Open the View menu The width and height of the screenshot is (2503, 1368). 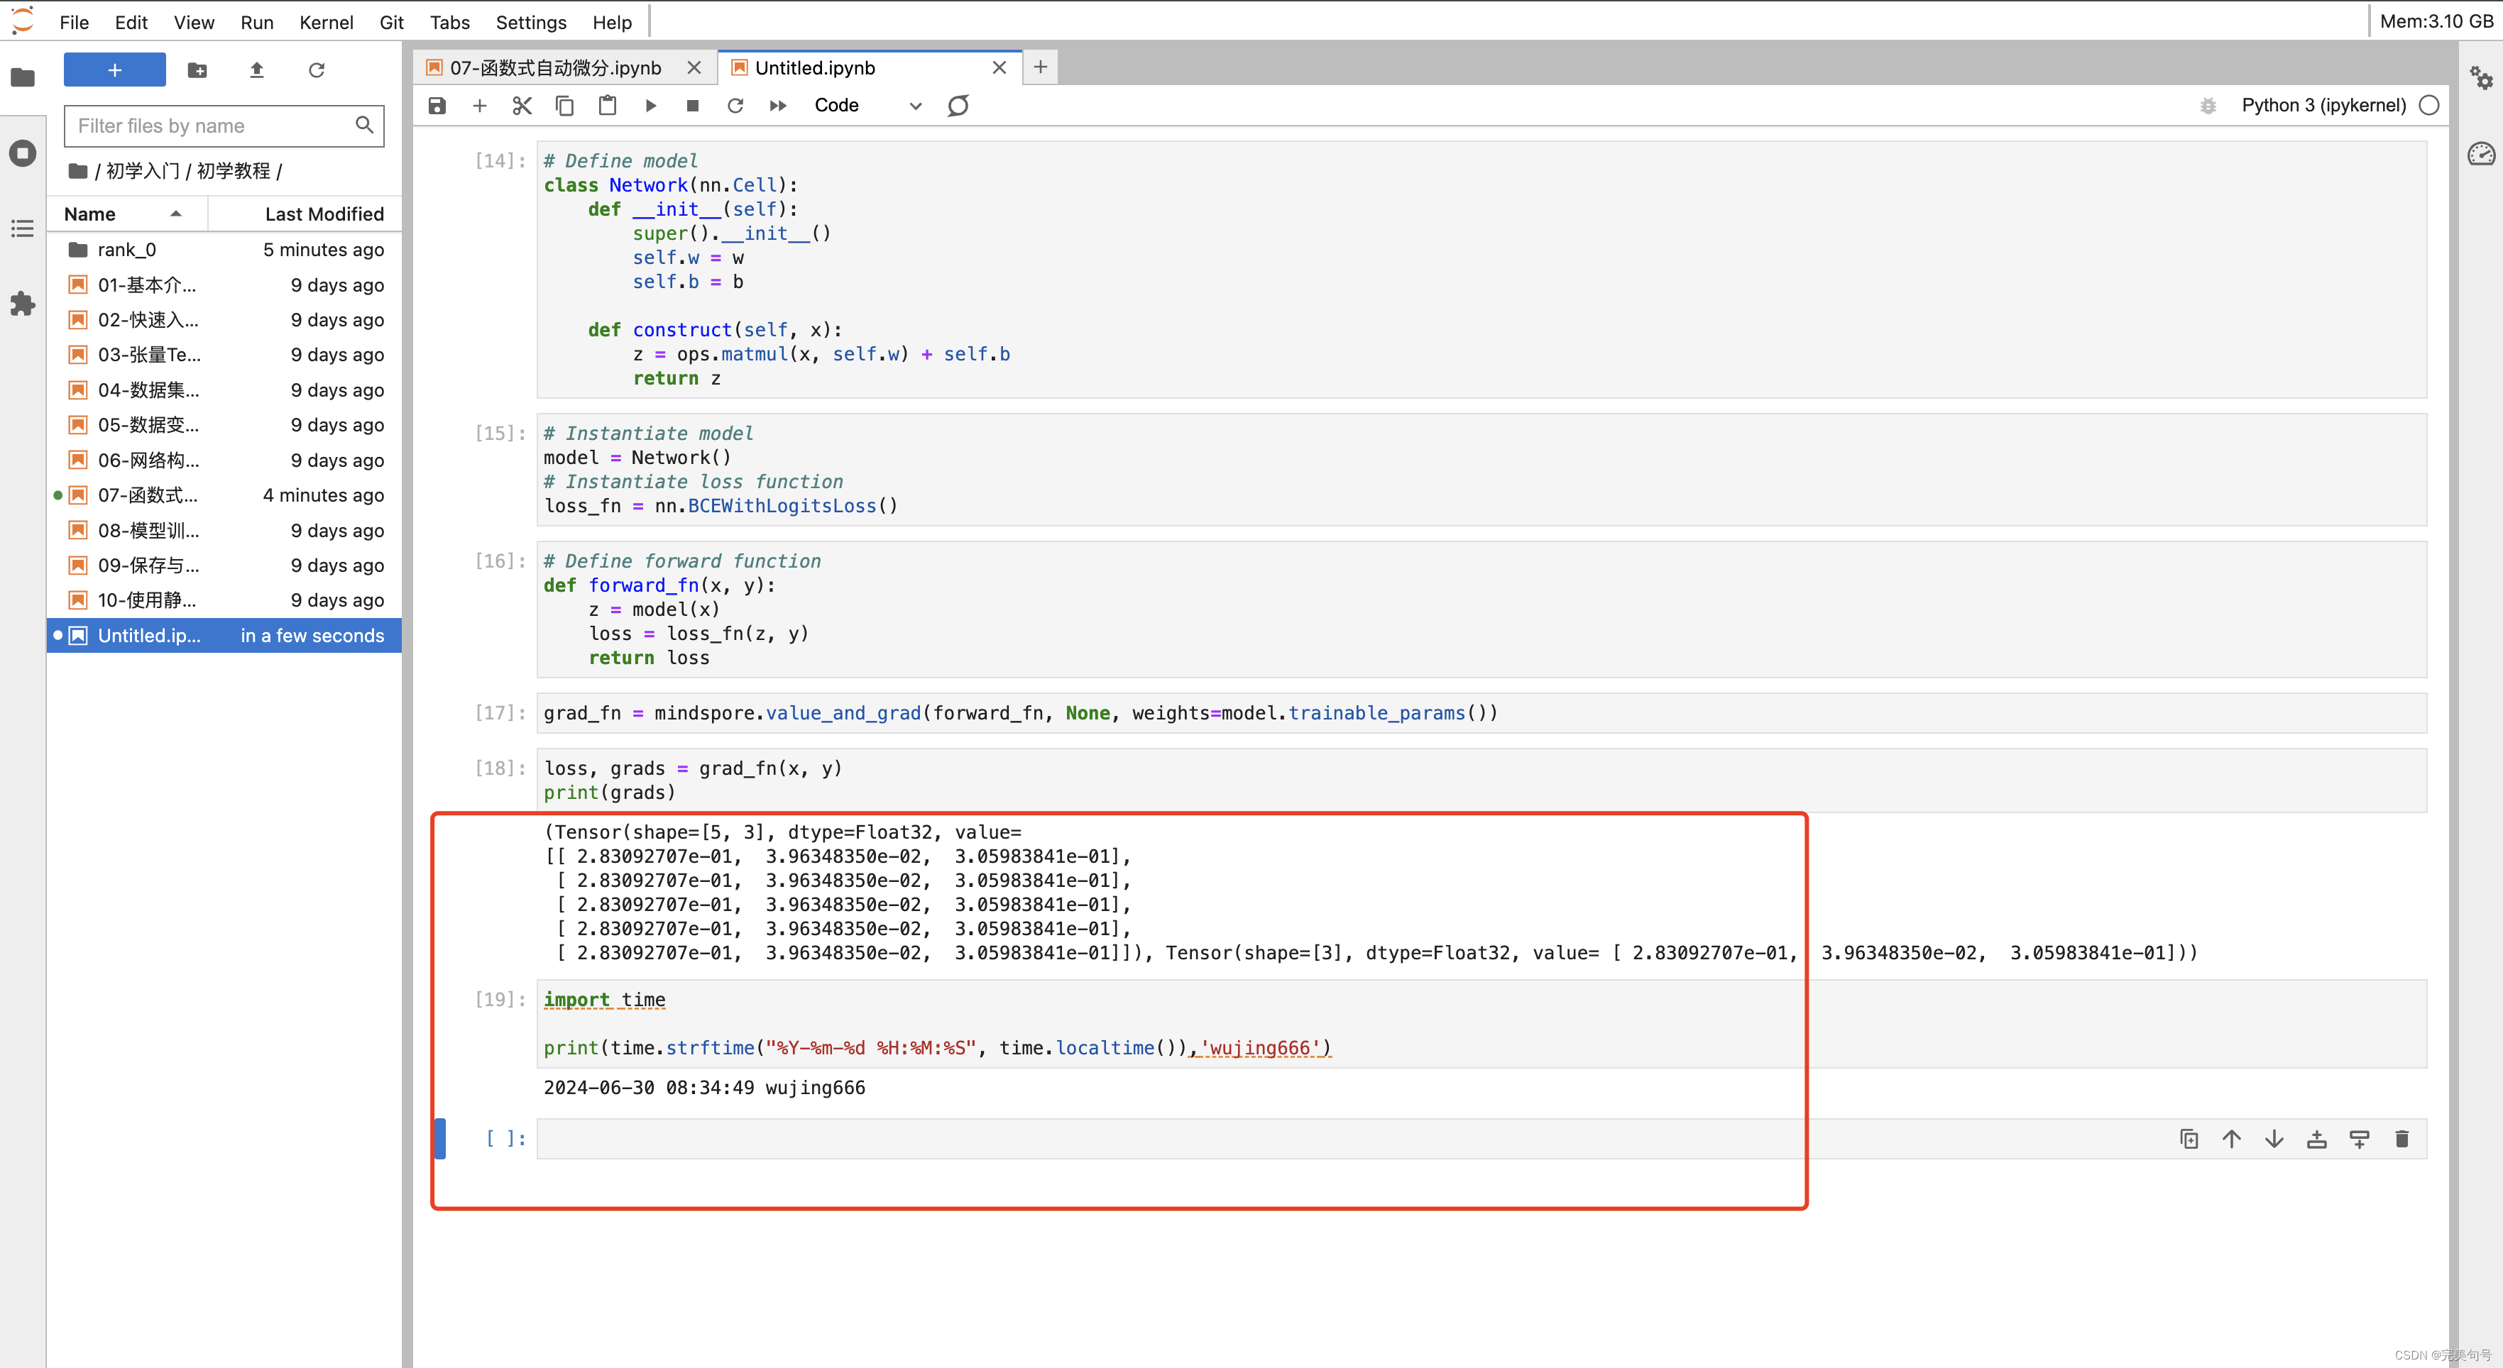[193, 21]
